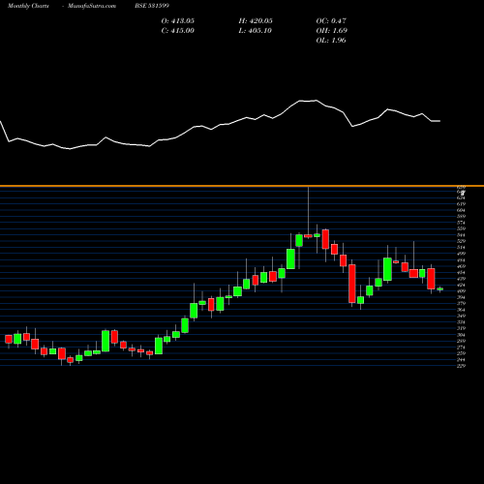
Task: Click the 'Monthly Charts' title text
Action: (x=28, y=6)
